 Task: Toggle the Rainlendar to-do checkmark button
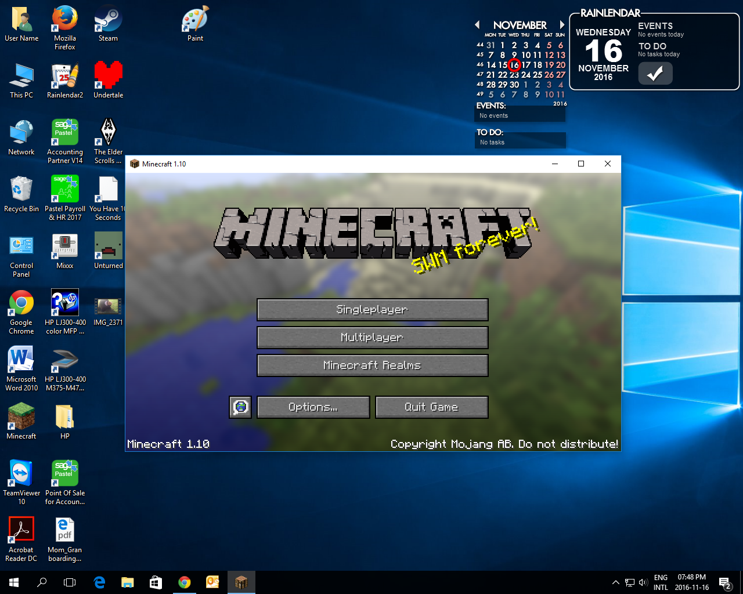[x=655, y=74]
